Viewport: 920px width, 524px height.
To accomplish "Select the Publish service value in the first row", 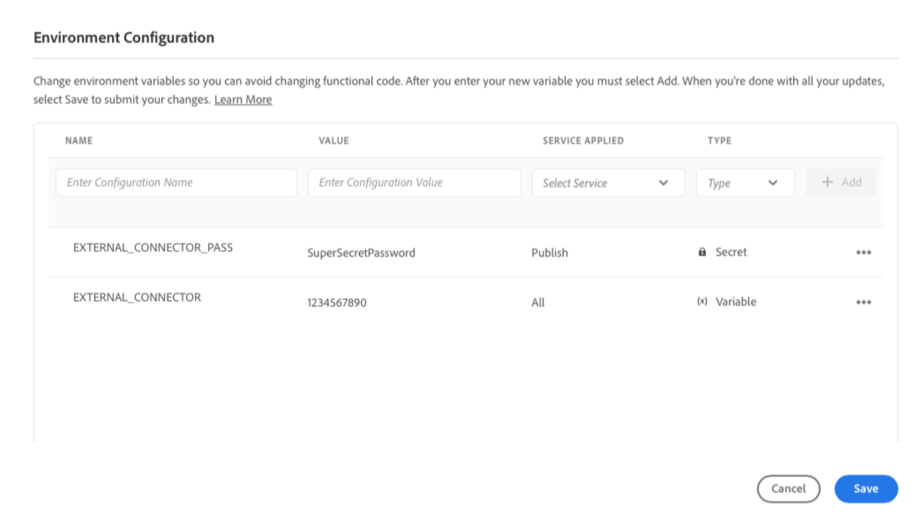I will pos(549,252).
